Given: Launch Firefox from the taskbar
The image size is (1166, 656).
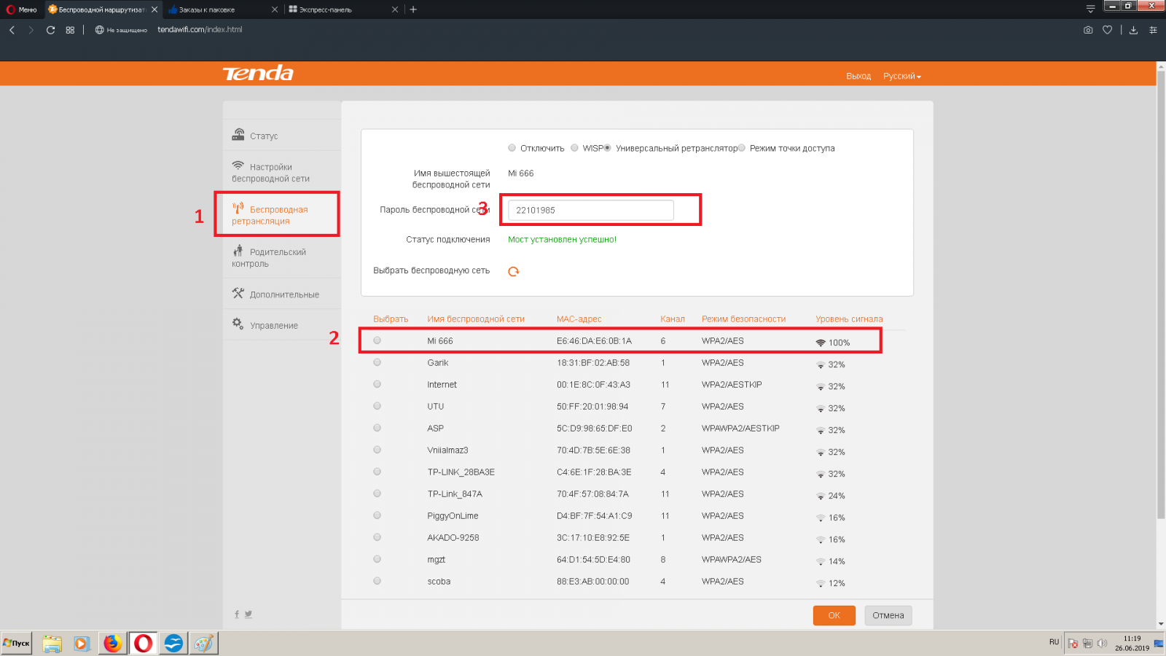Looking at the screenshot, I should (112, 643).
